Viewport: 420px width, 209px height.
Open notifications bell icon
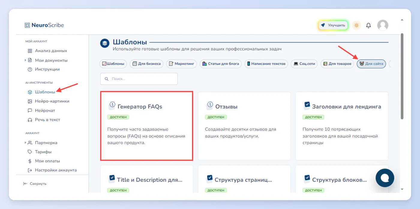[369, 25]
